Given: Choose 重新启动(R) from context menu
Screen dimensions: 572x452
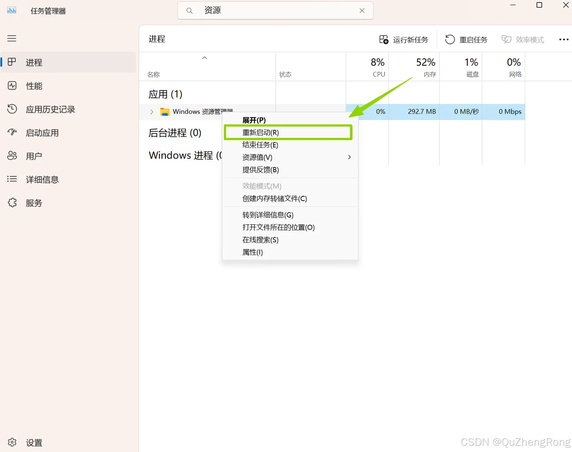Looking at the screenshot, I should 290,133.
